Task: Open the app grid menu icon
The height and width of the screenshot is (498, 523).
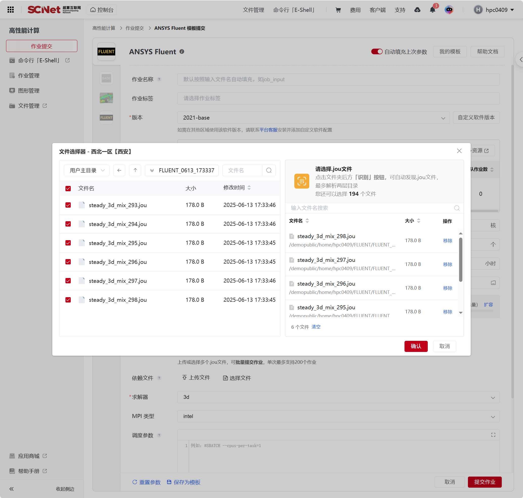Action: [11, 10]
